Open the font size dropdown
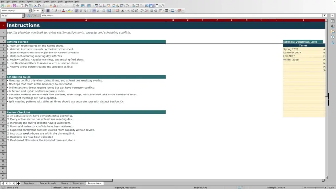The image size is (336, 189). pos(43,11)
